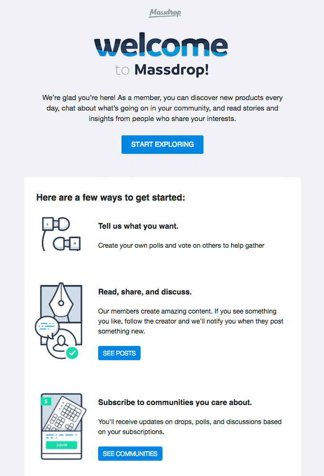The height and width of the screenshot is (476, 324).
Task: Click the 'Read, share, and discuss.' heading
Action: (x=145, y=292)
